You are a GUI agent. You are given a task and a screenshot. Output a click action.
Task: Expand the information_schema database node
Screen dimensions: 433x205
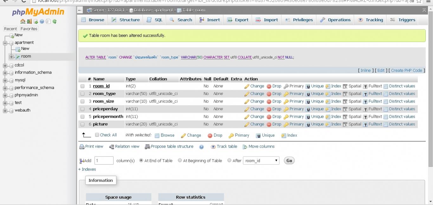pos(5,73)
